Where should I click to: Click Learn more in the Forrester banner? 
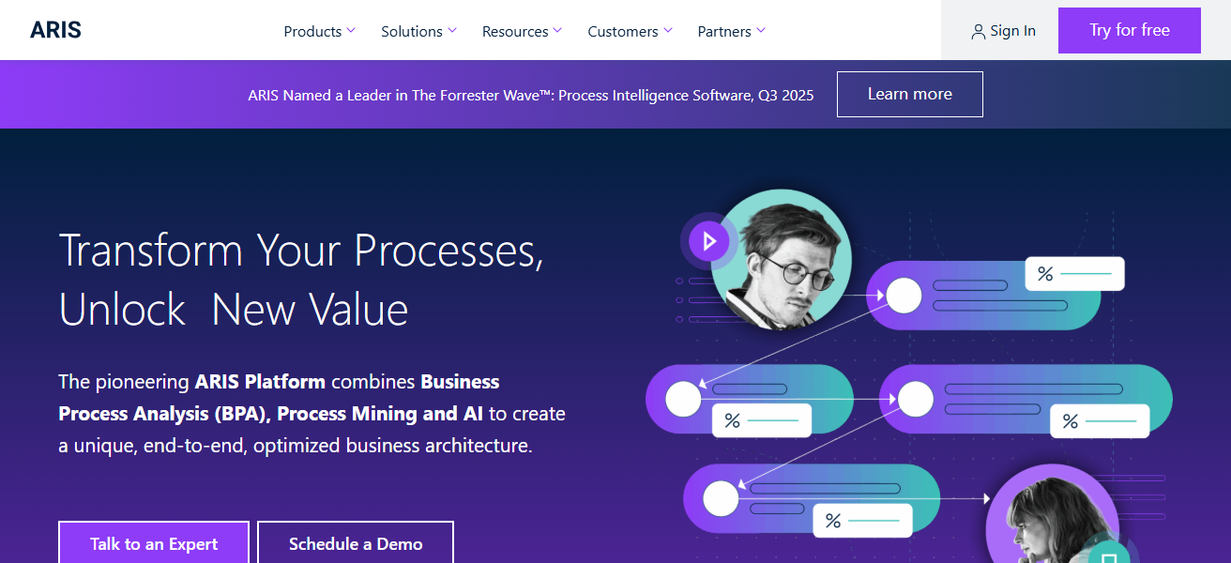[909, 94]
